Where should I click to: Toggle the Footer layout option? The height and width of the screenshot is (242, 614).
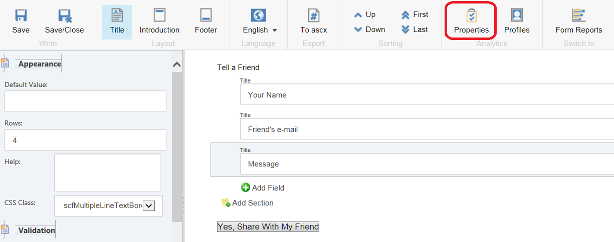click(x=206, y=22)
